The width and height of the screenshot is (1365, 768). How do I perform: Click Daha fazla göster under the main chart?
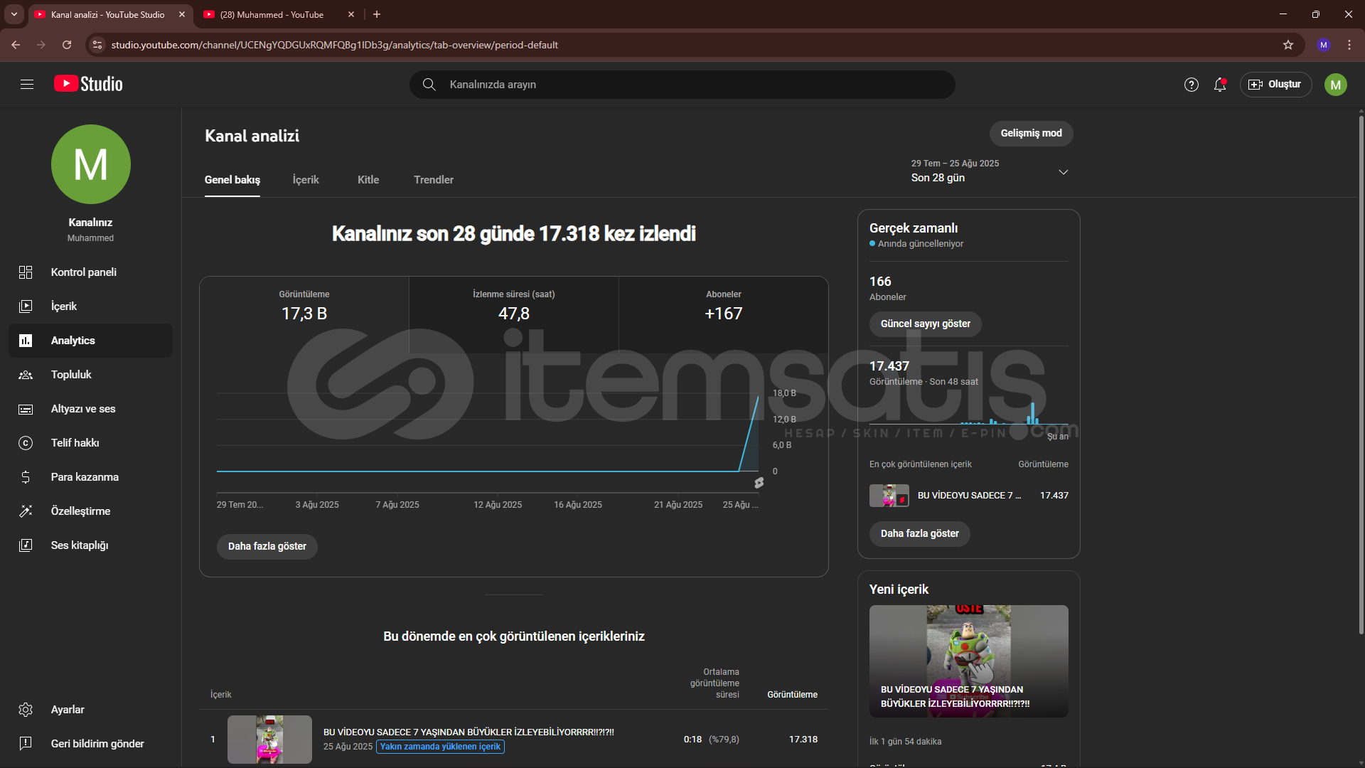(x=267, y=547)
